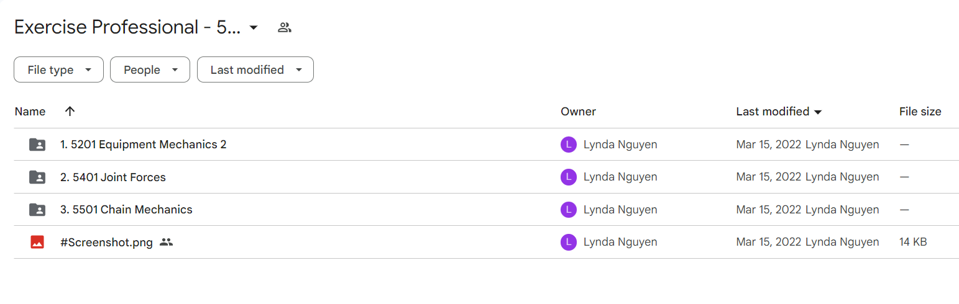Click the red image icon for #Screenshot.png
959x304 pixels.
click(37, 242)
